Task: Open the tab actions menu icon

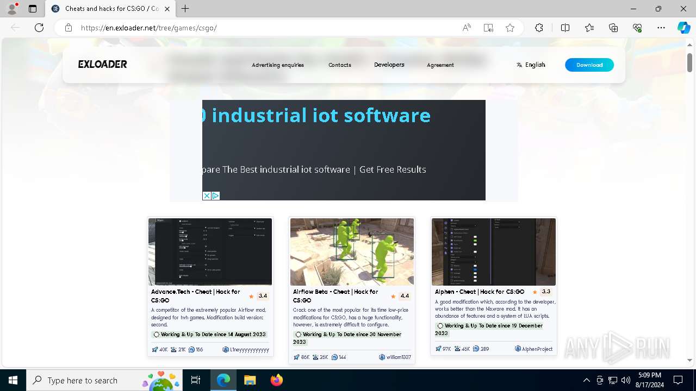Action: coord(33,9)
